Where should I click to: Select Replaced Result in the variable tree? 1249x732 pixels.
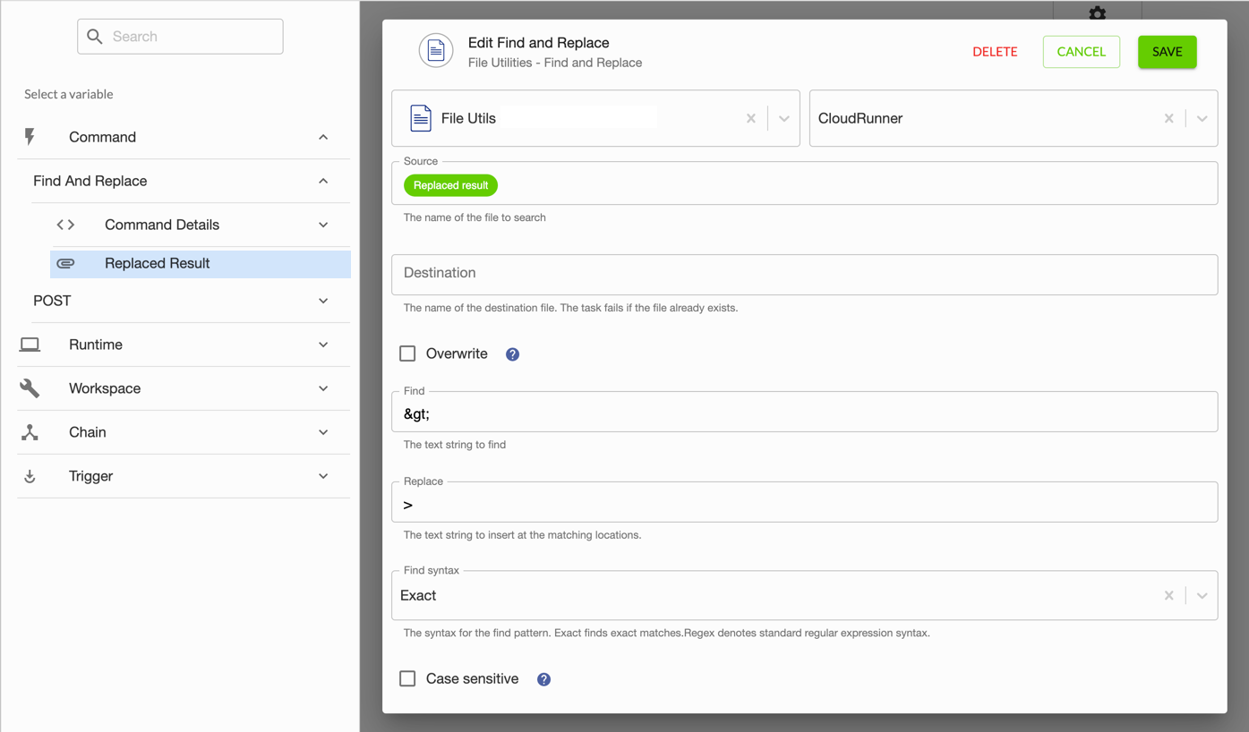pos(157,263)
